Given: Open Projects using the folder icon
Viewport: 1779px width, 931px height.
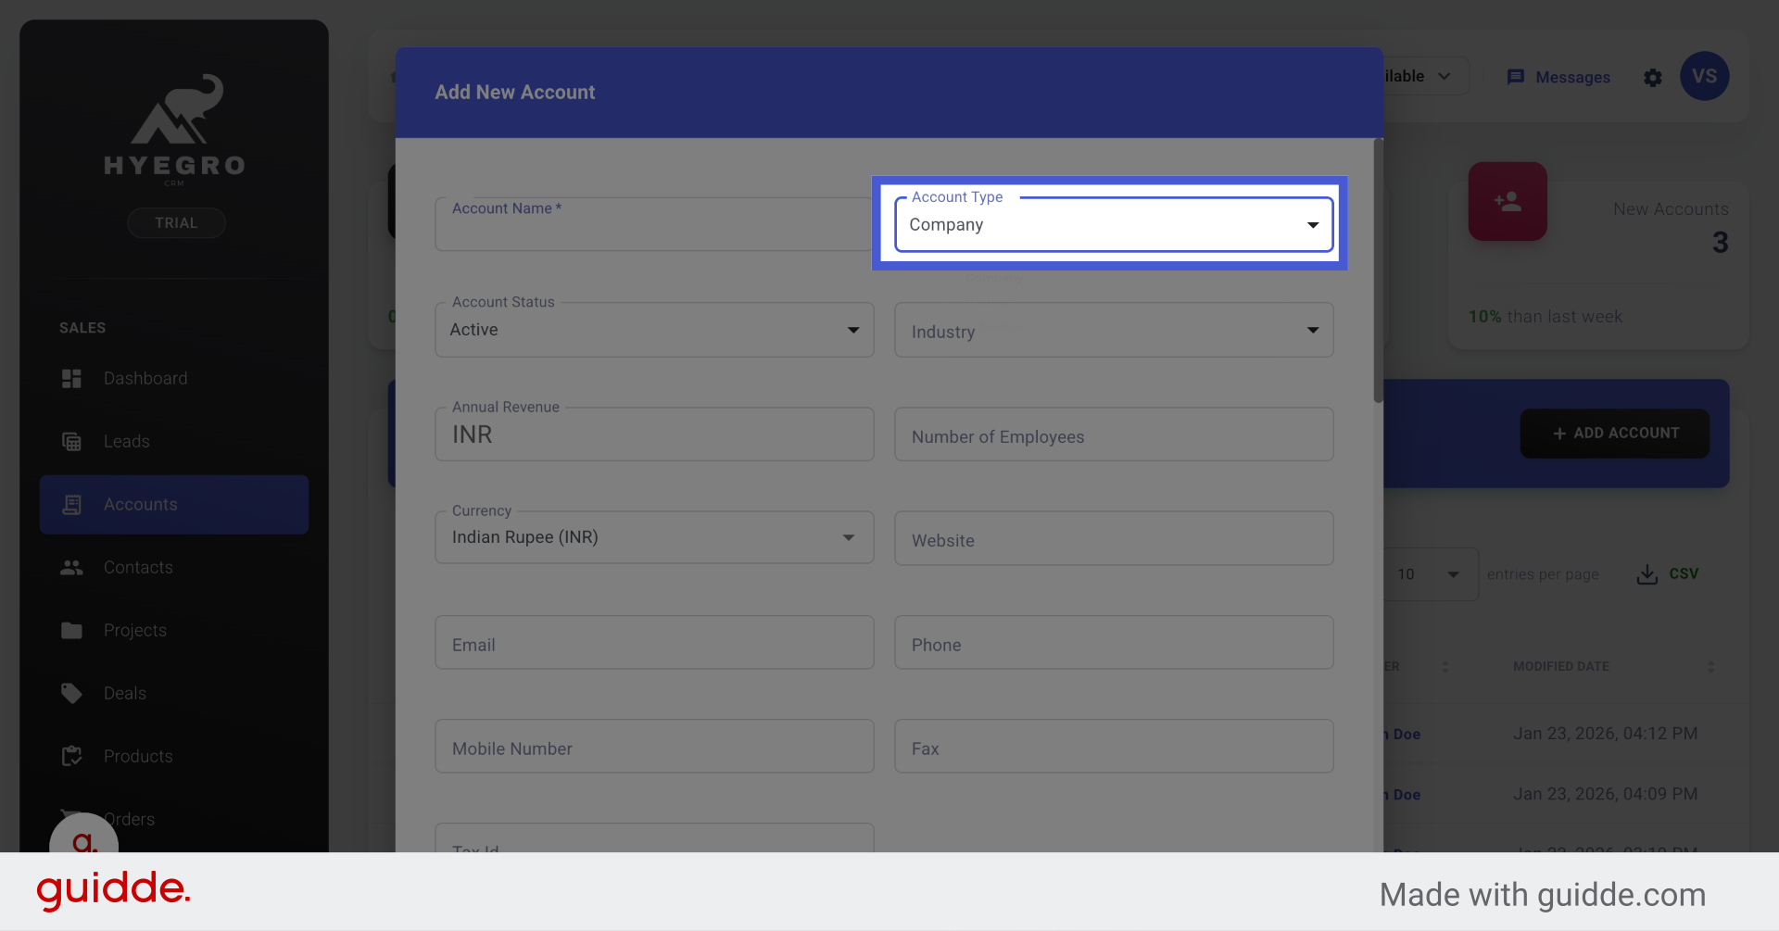Looking at the screenshot, I should tap(71, 630).
